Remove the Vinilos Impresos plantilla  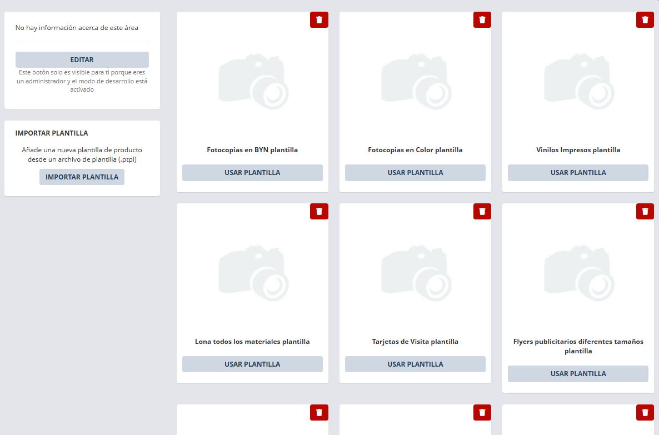coord(645,19)
